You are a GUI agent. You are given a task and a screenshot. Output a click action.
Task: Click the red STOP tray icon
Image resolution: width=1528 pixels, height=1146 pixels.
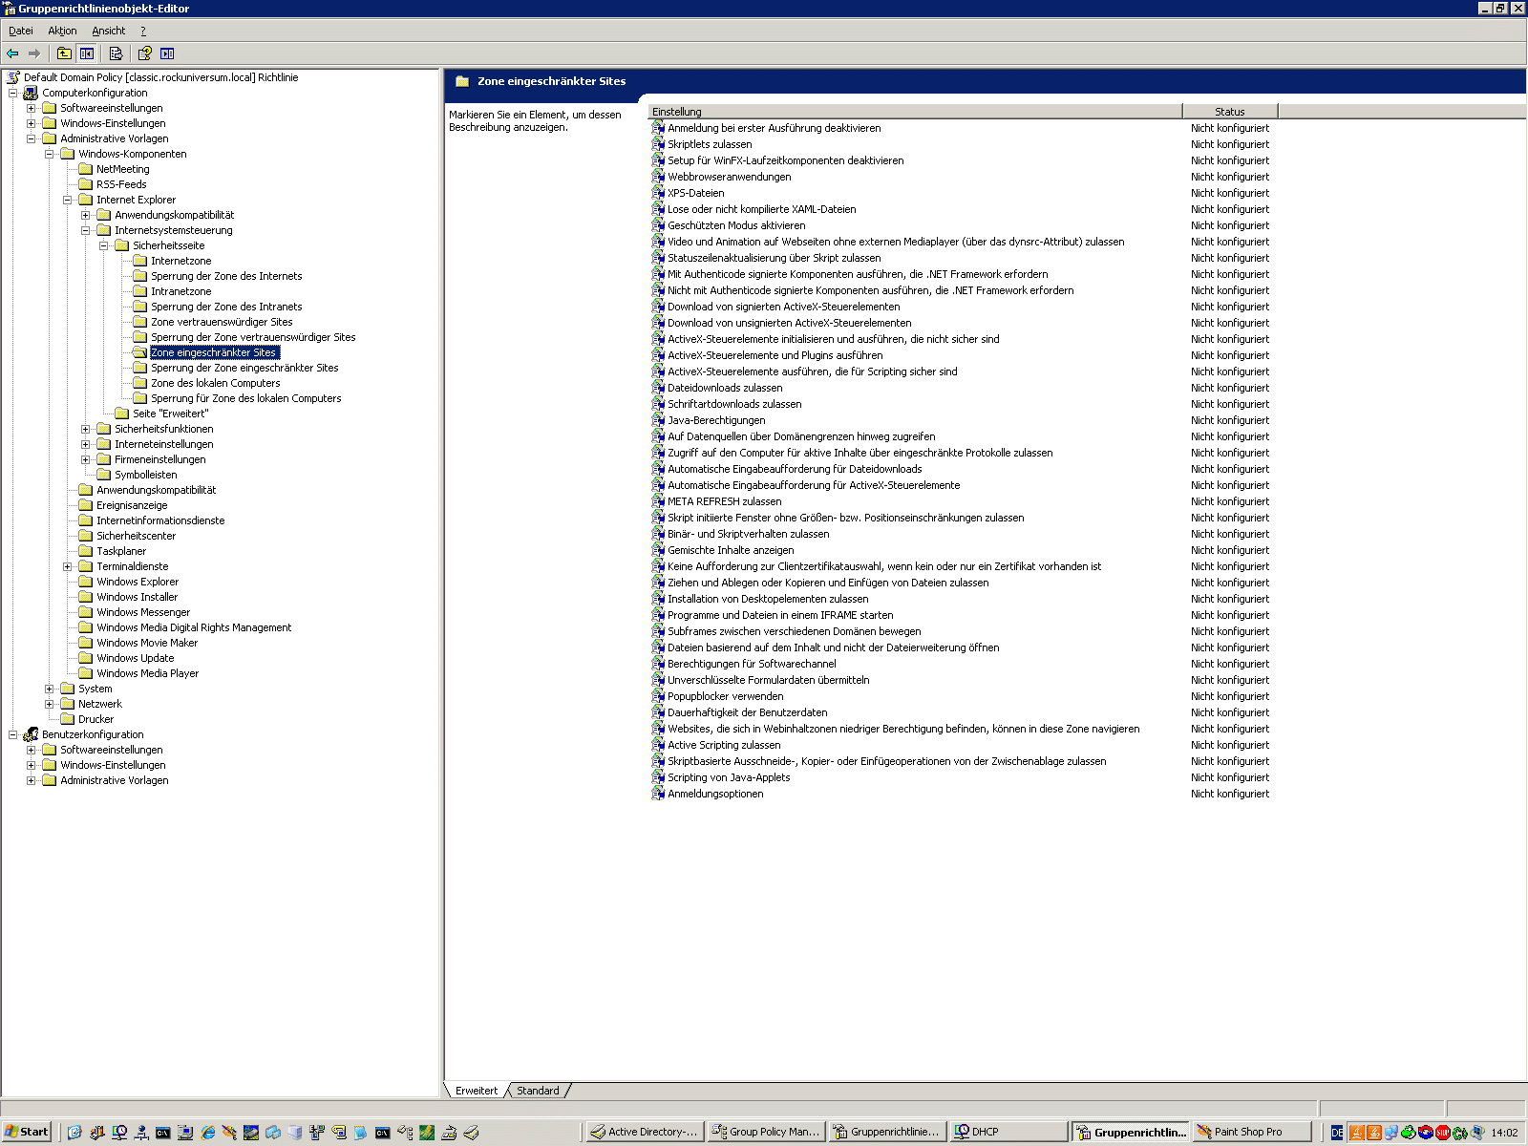coord(1443,1133)
